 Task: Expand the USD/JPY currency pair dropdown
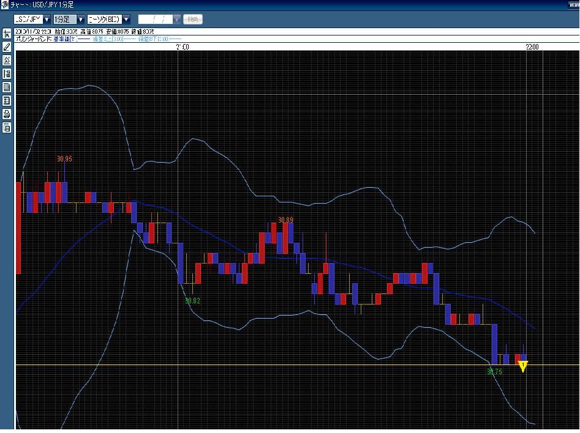[47, 19]
